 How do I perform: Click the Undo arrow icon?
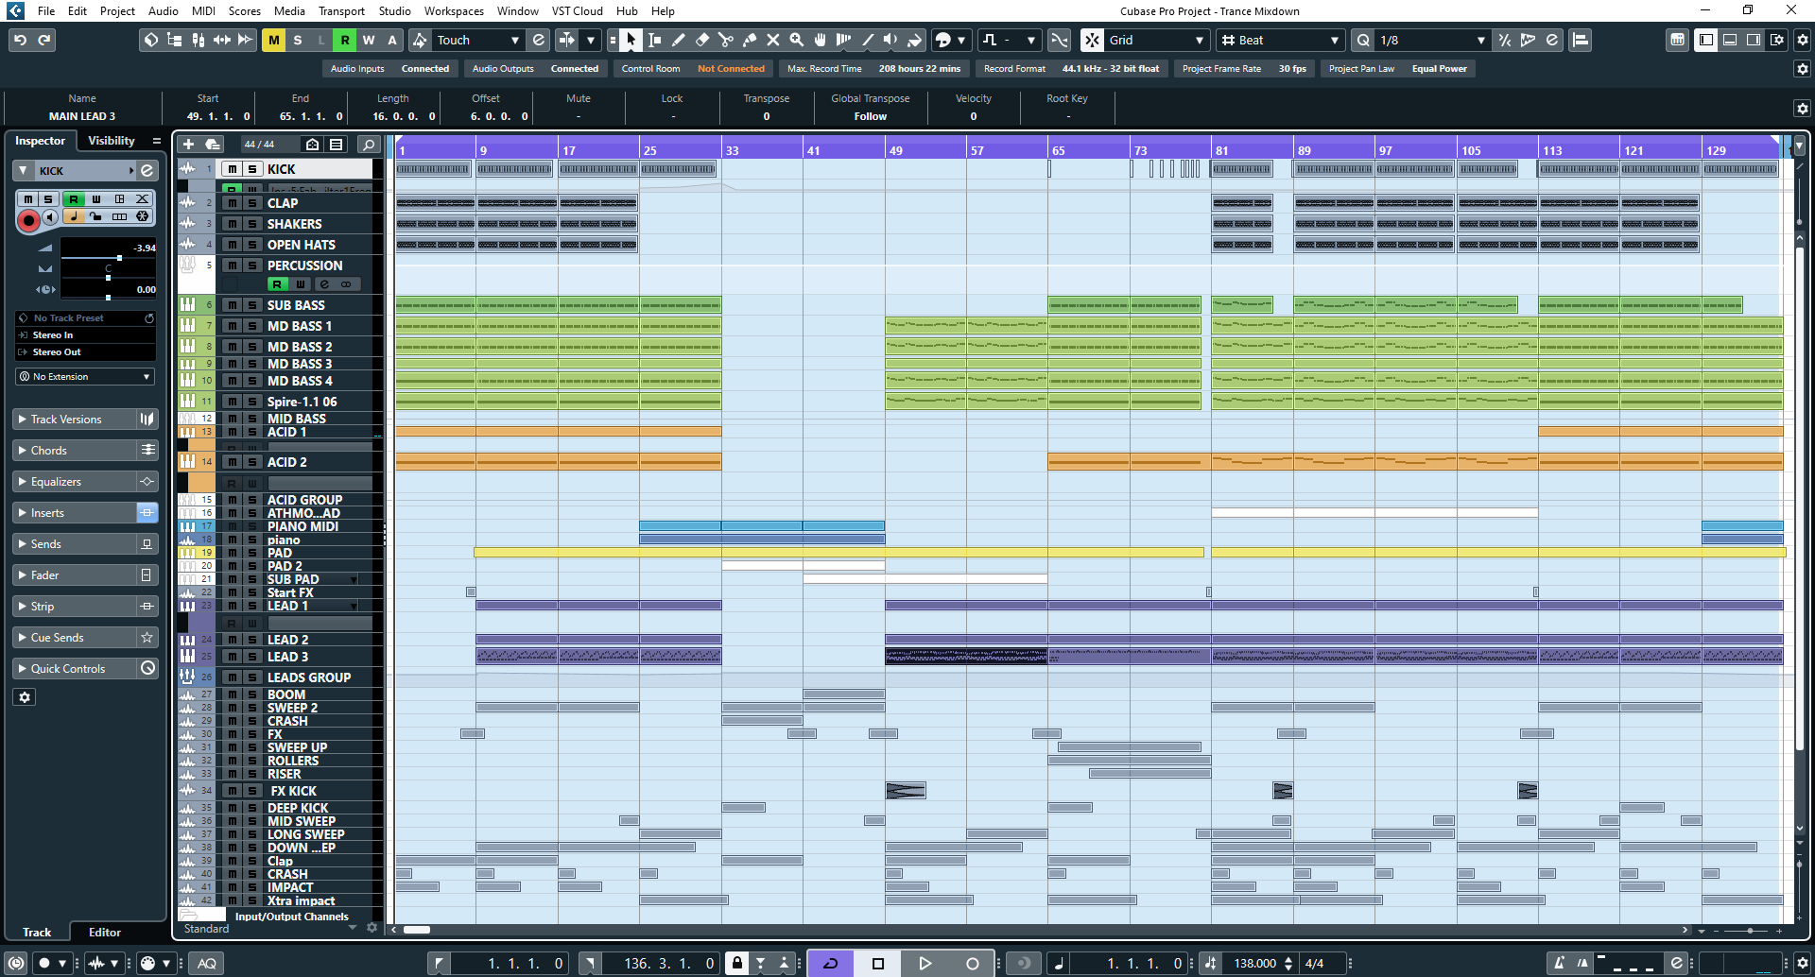pos(20,40)
